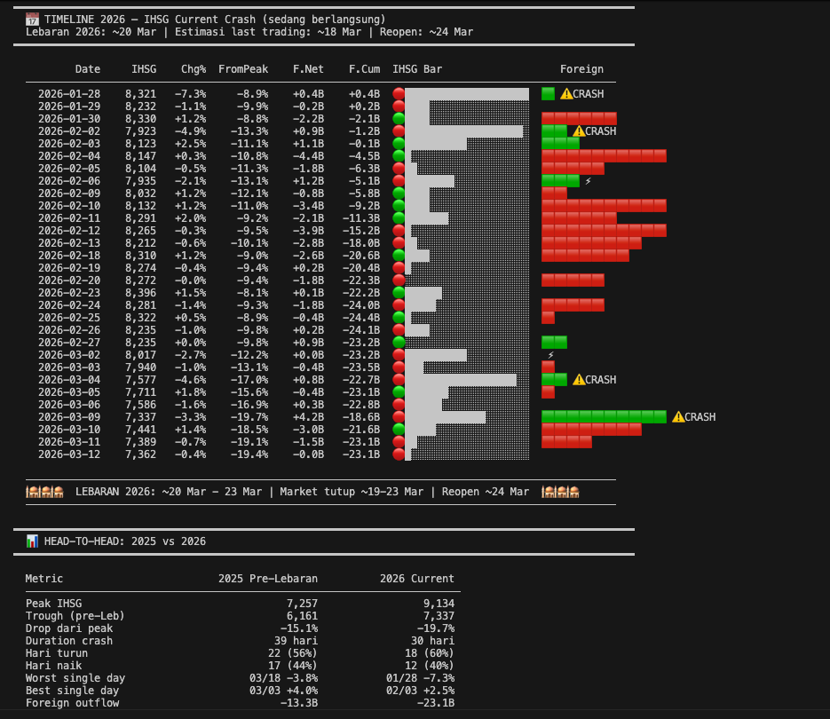Screen dimensions: 830x719
Task: Click the green circle on the 2026-02-27 row
Action: tap(399, 342)
